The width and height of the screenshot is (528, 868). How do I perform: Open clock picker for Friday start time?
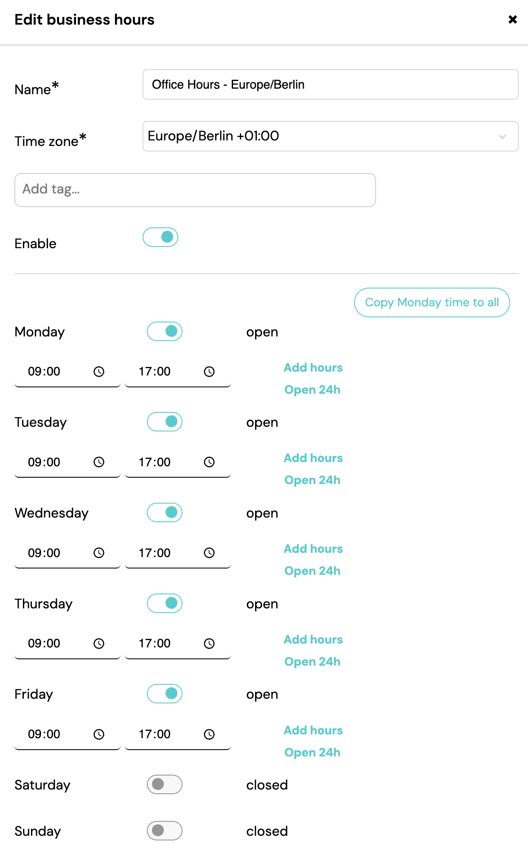pyautogui.click(x=99, y=734)
